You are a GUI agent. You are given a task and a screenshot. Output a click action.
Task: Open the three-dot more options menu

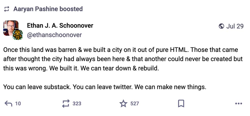tap(238, 104)
